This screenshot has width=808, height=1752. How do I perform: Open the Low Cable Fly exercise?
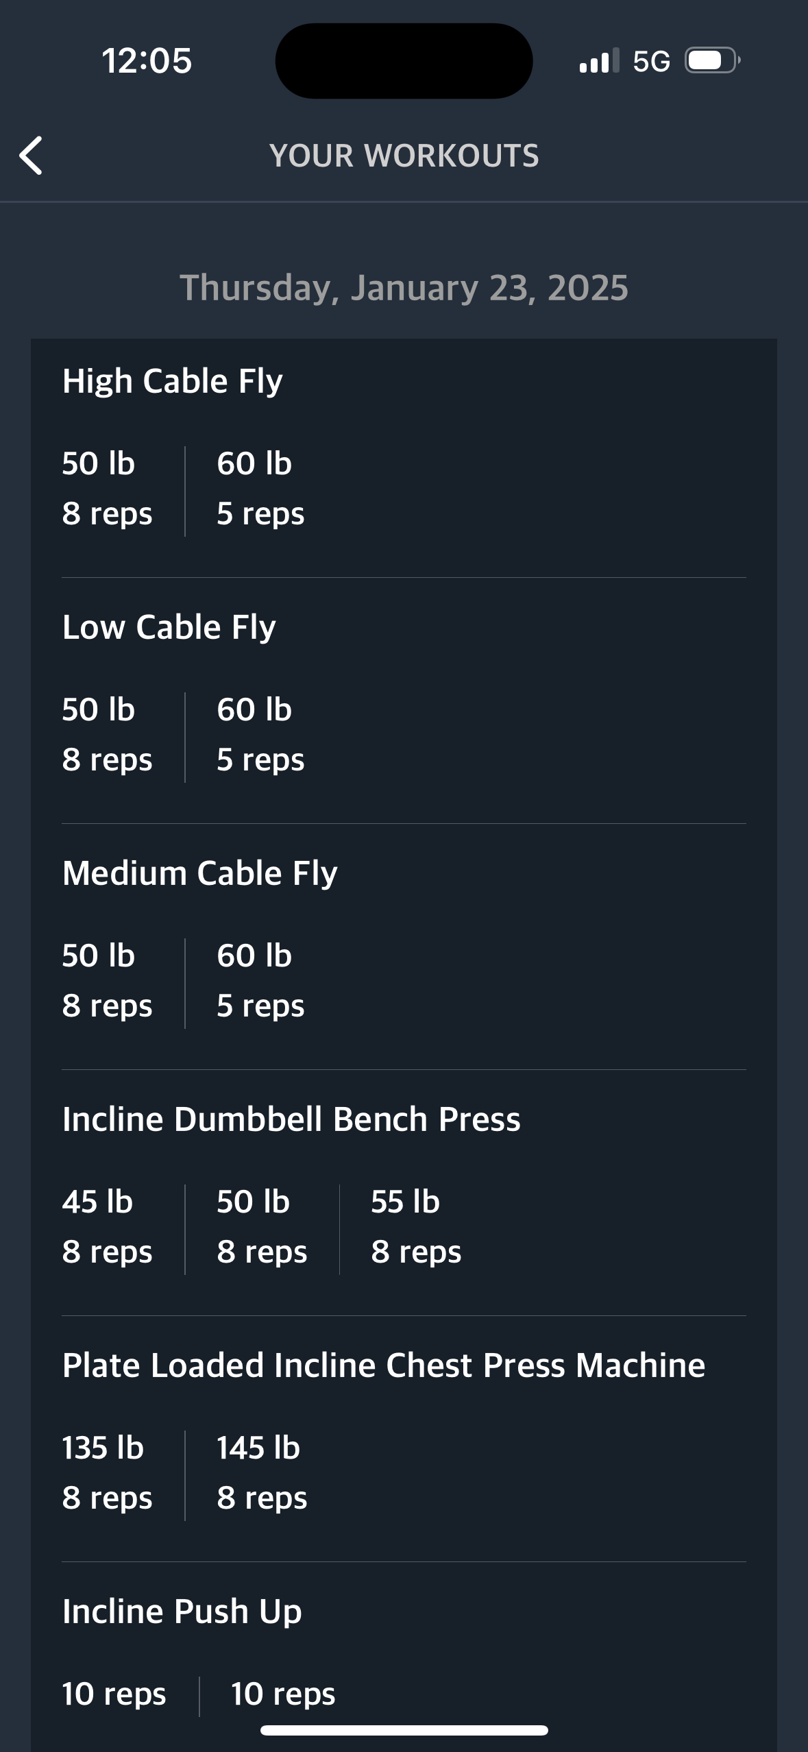coord(169,627)
